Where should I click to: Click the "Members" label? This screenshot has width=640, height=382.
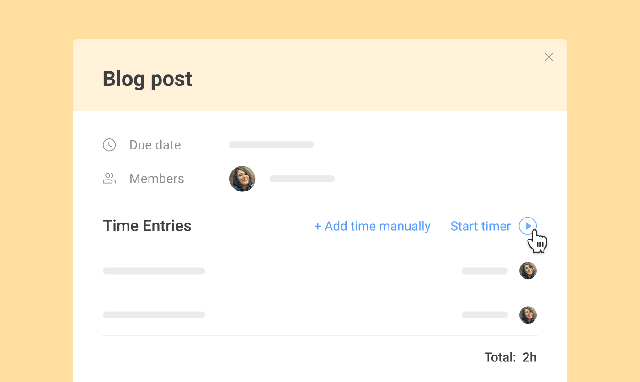[157, 179]
